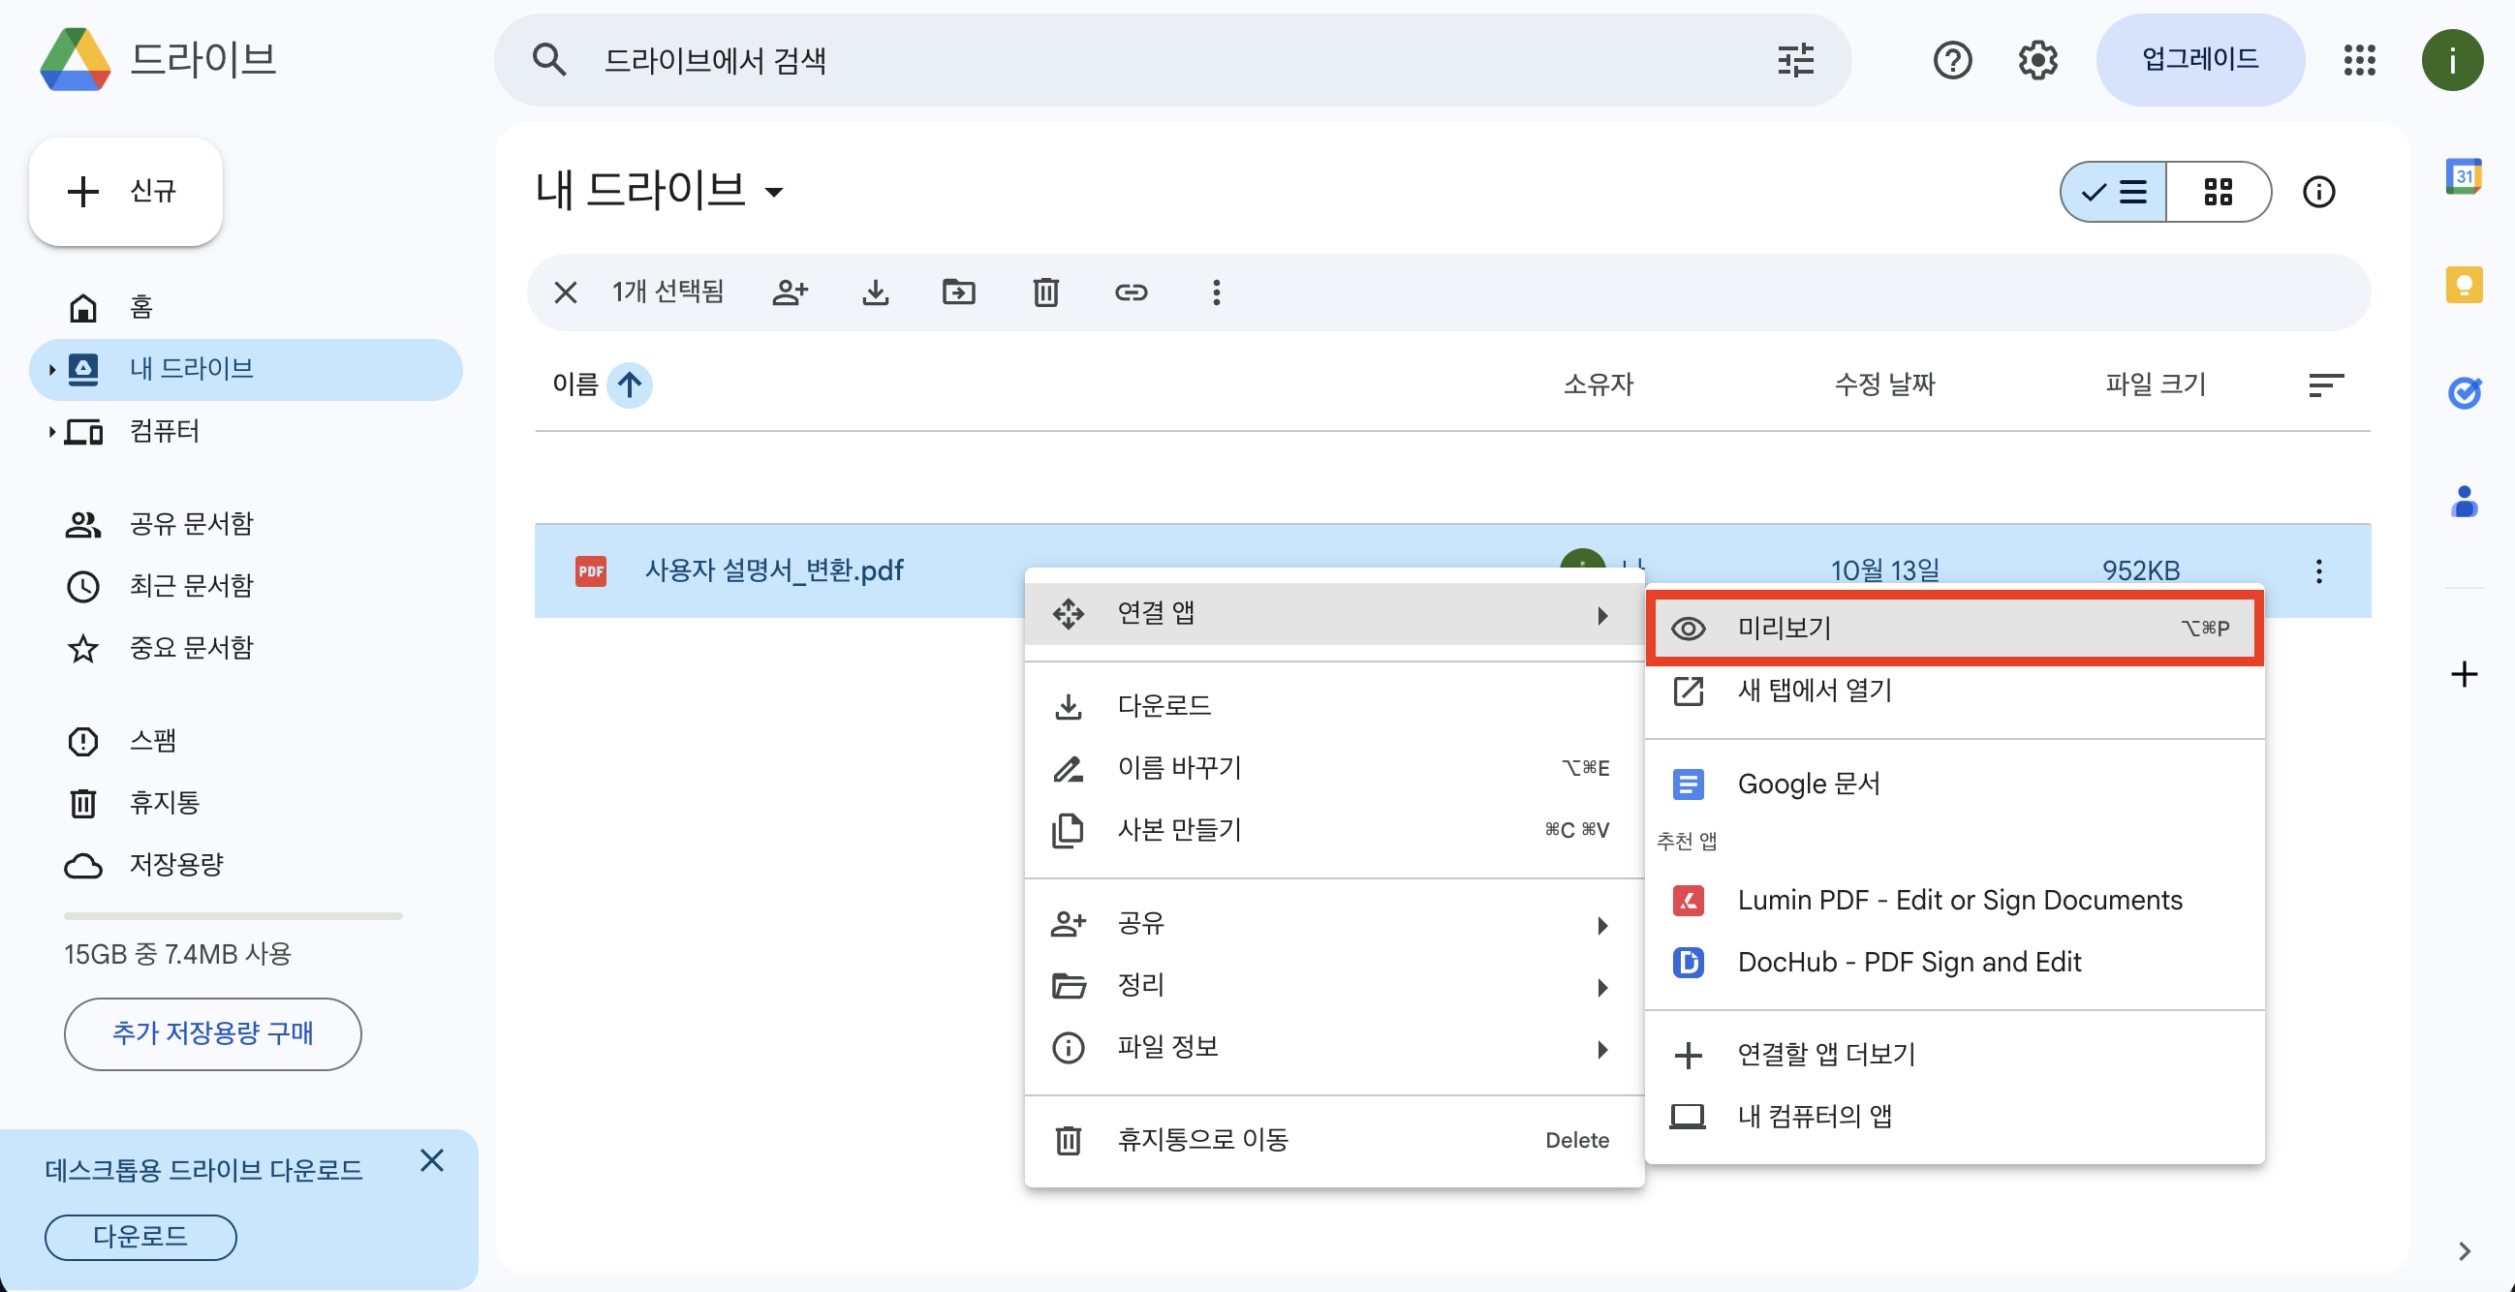Open search options filter icon
This screenshot has height=1292, width=2515.
click(1794, 60)
